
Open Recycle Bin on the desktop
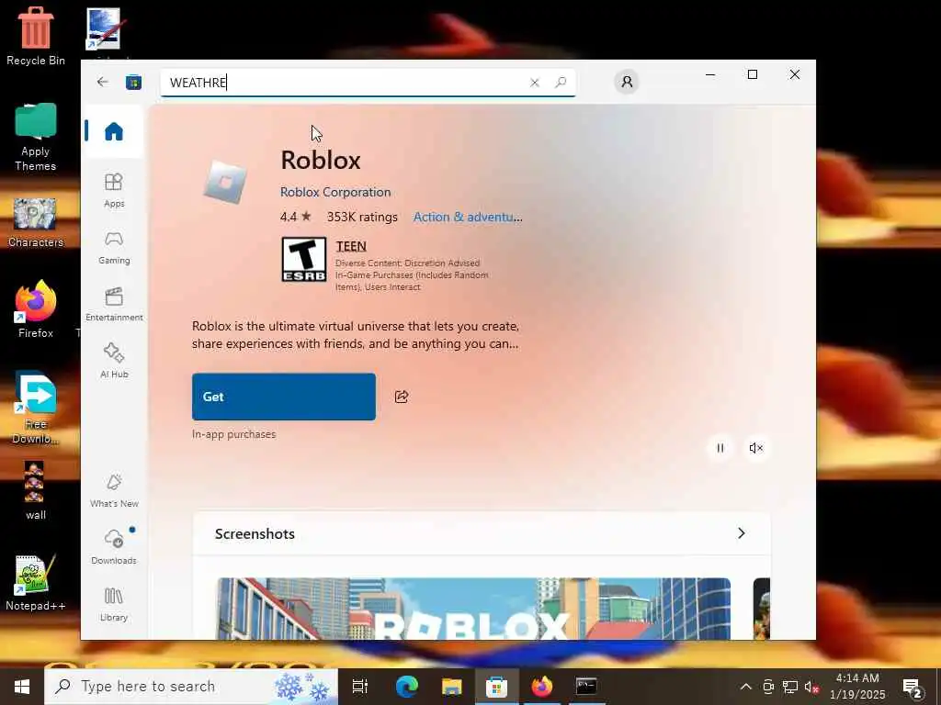click(36, 36)
